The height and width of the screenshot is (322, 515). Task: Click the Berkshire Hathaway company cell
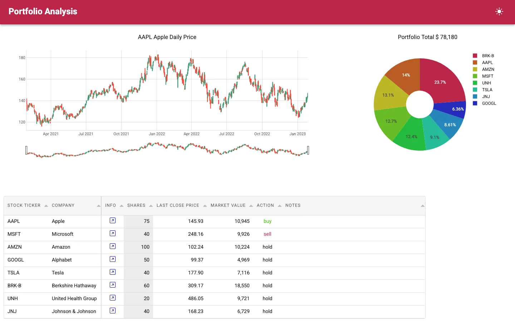point(74,286)
